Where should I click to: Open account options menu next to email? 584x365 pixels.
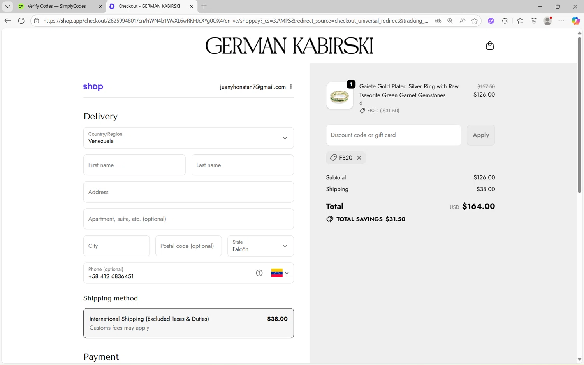coord(291,87)
